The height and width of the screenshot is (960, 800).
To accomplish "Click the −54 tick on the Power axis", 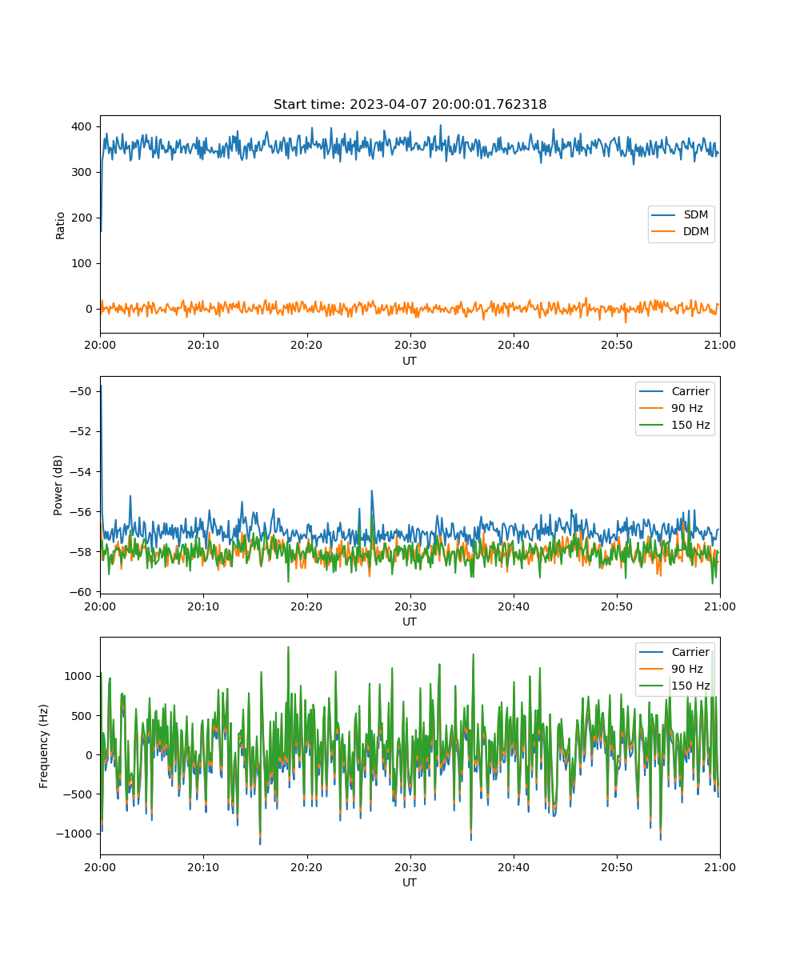I will click(x=82, y=471).
